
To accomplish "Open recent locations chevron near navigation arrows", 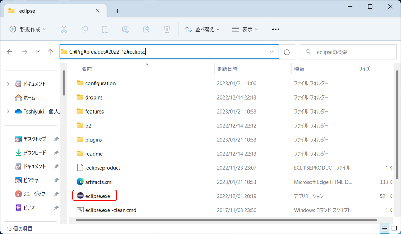I will [38, 52].
